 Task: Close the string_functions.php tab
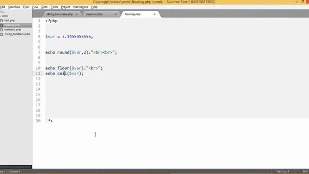[76, 14]
